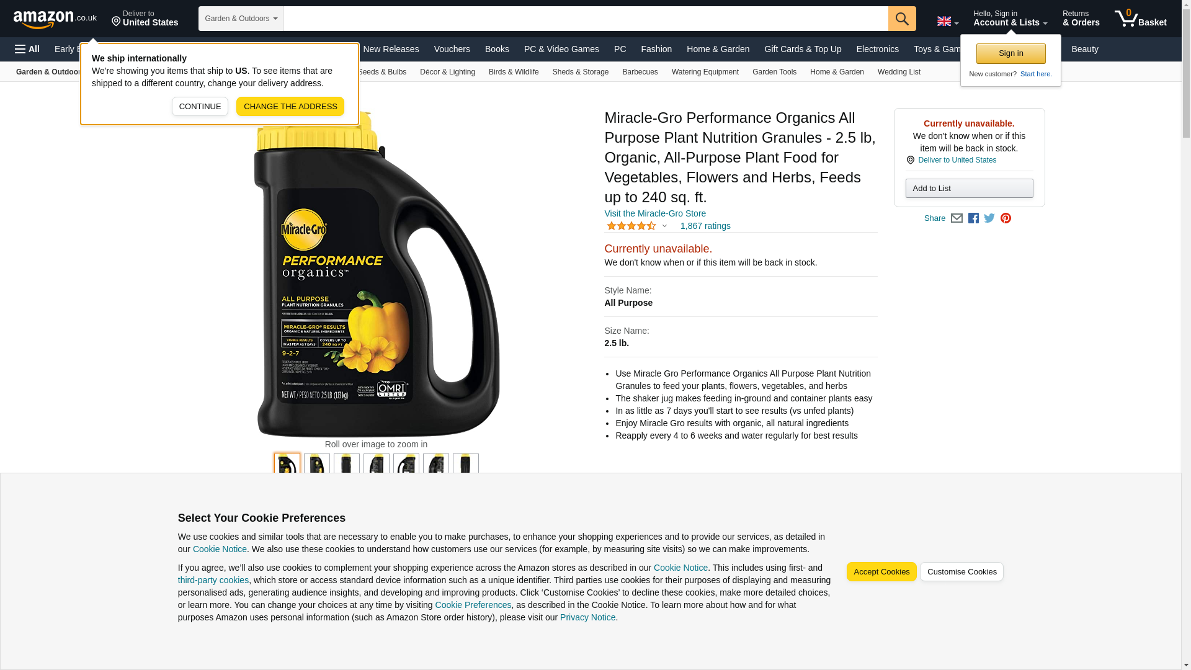Open the language flag selector
Viewport: 1191px width, 670px height.
(x=948, y=21)
